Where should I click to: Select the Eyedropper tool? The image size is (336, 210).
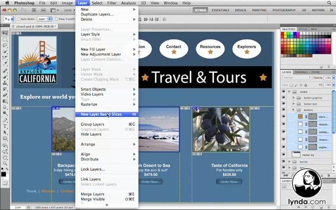[4, 63]
